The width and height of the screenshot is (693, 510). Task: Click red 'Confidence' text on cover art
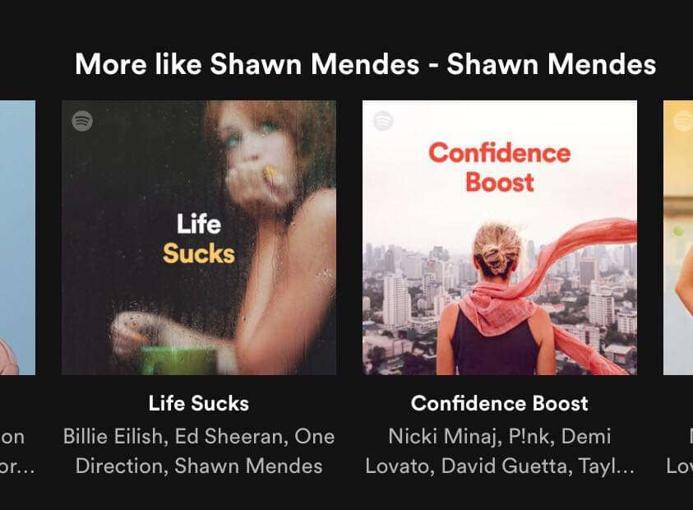pos(500,153)
